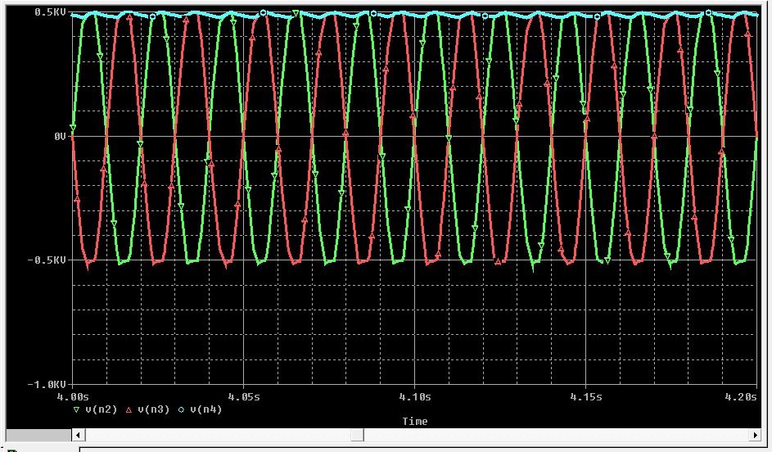Click the red triangle legend symbol for v(n3)
Image resolution: width=772 pixels, height=452 pixels.
click(x=129, y=409)
